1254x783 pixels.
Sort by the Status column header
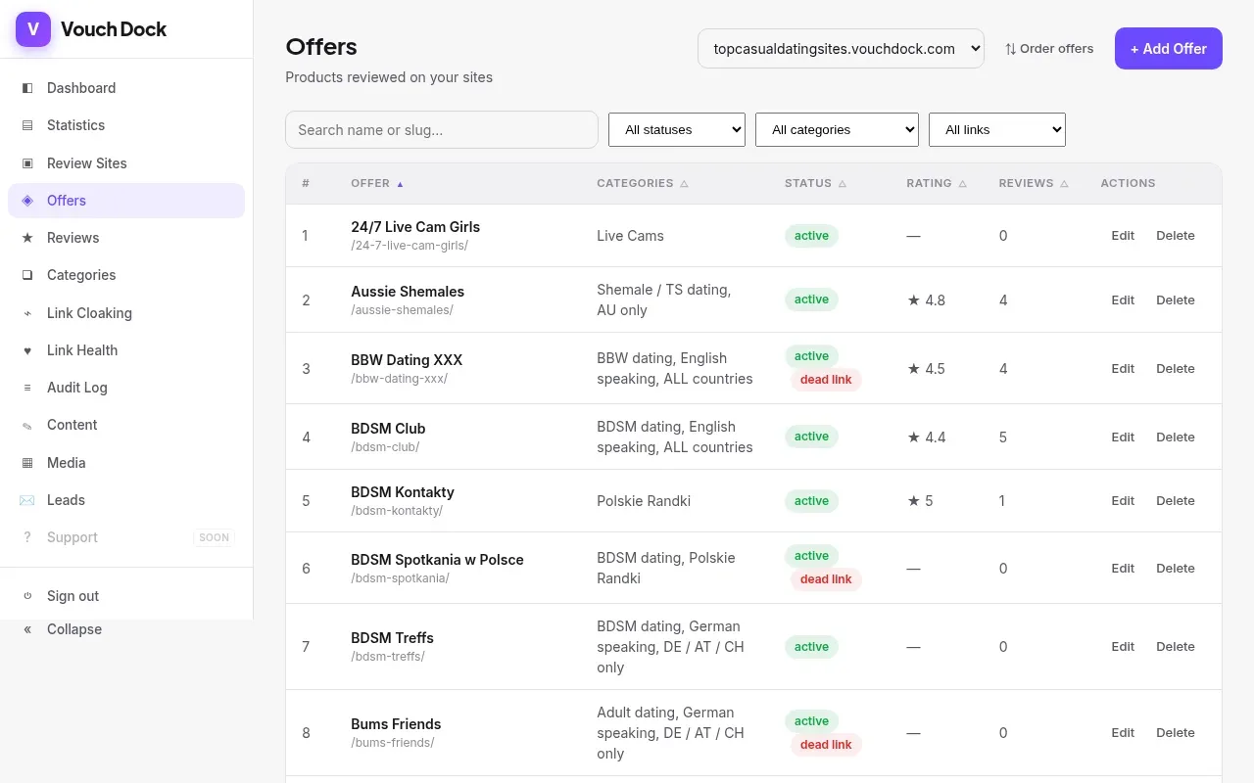(x=815, y=183)
